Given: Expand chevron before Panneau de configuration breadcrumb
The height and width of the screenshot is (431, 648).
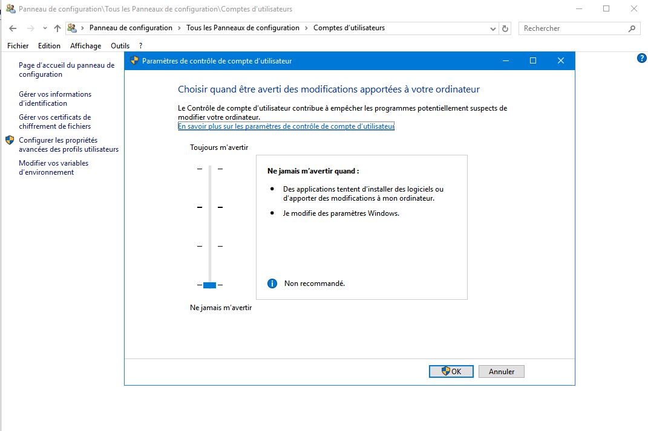Looking at the screenshot, I should point(83,28).
